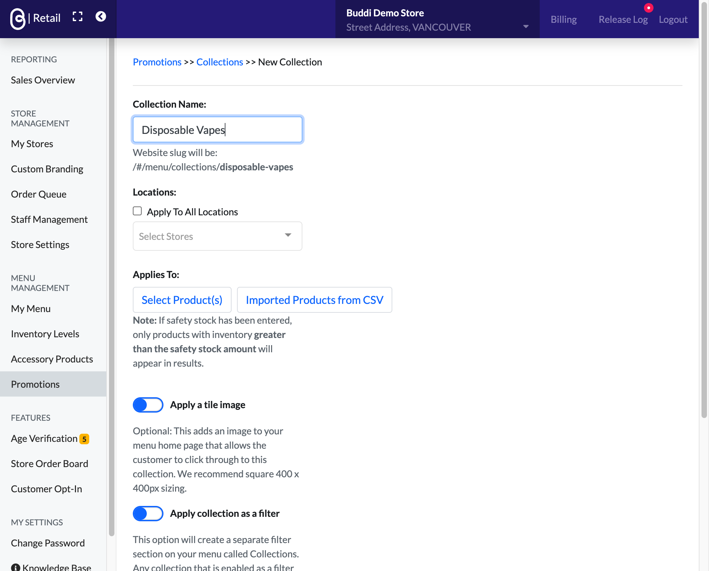Open Collections breadcrumb link

[x=220, y=62]
